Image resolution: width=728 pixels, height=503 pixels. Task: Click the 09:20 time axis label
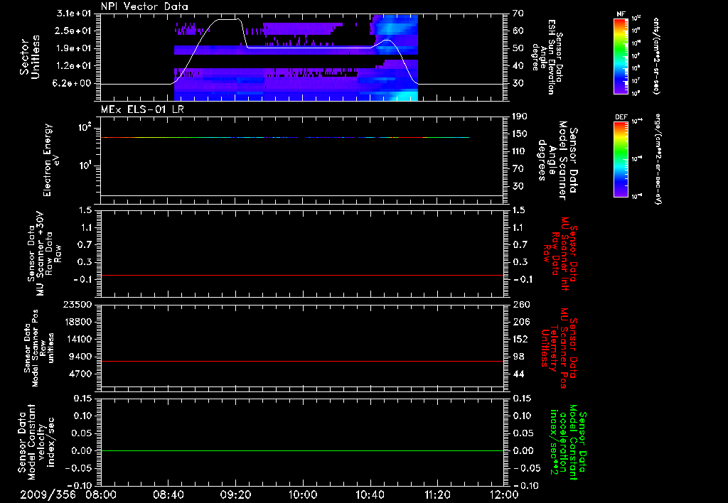click(x=235, y=494)
